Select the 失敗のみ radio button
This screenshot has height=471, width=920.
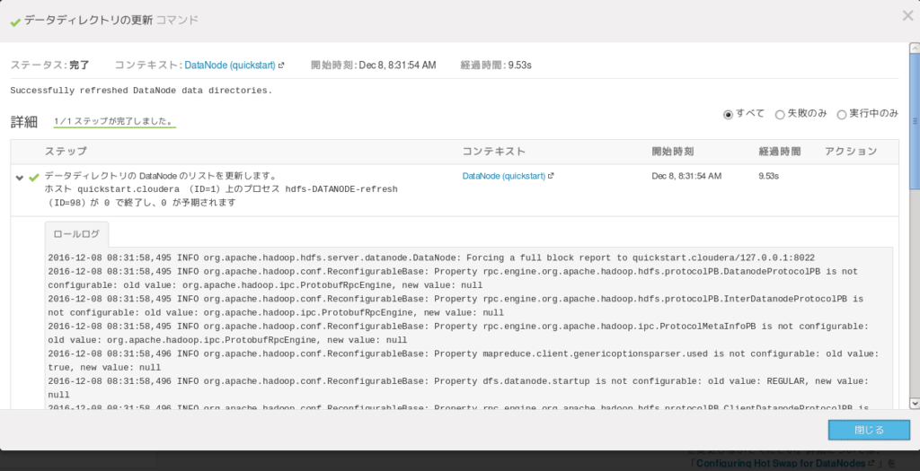click(x=780, y=114)
